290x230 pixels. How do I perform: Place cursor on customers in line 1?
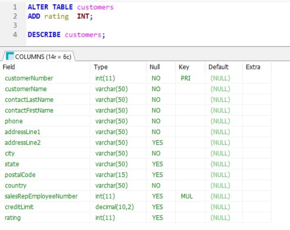click(95, 7)
